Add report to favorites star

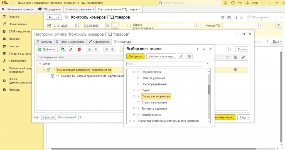coord(67,17)
